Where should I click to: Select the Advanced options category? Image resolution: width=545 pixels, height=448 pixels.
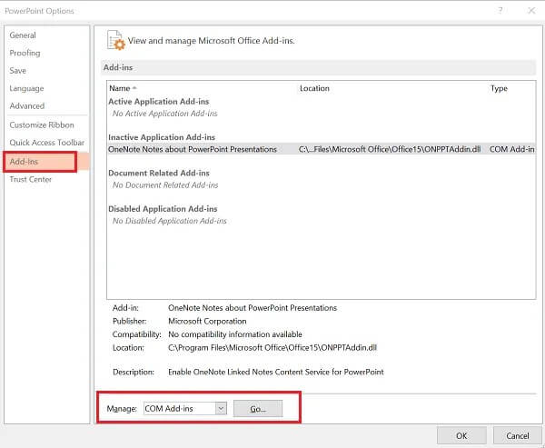(26, 105)
